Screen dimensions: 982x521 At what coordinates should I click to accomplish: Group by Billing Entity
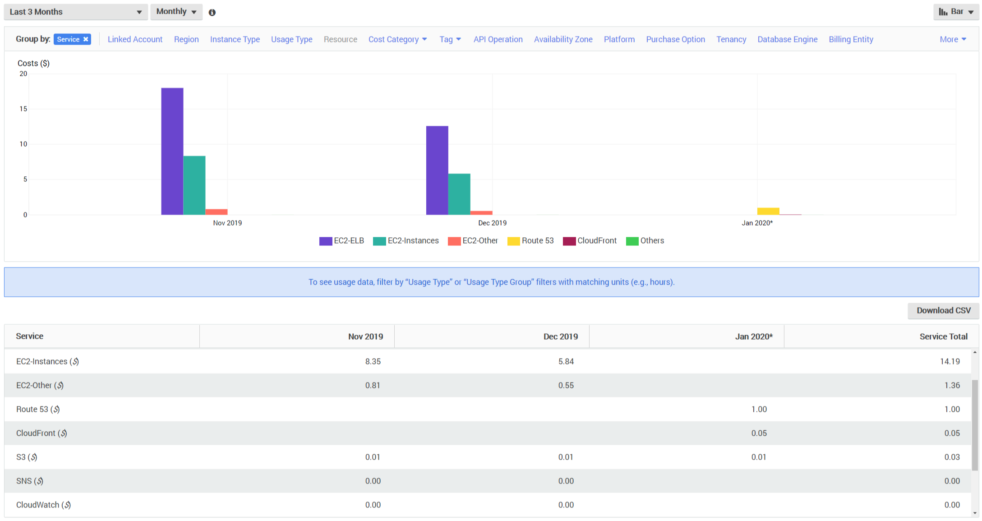pos(851,39)
